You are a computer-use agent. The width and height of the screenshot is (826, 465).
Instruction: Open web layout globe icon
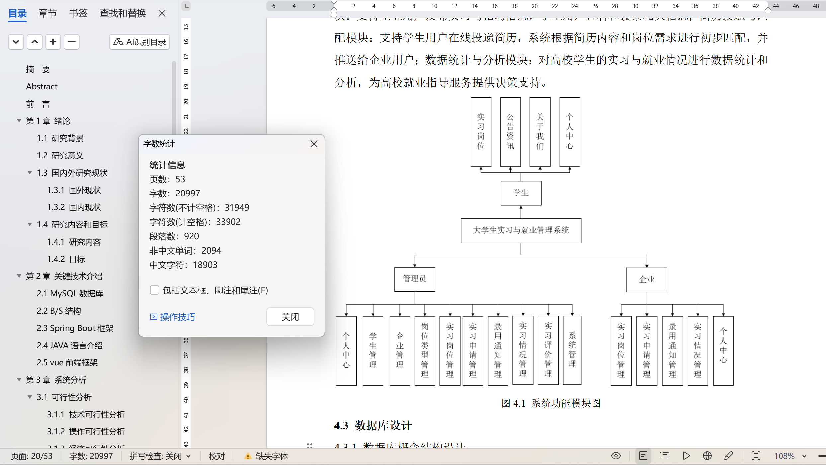pos(707,456)
